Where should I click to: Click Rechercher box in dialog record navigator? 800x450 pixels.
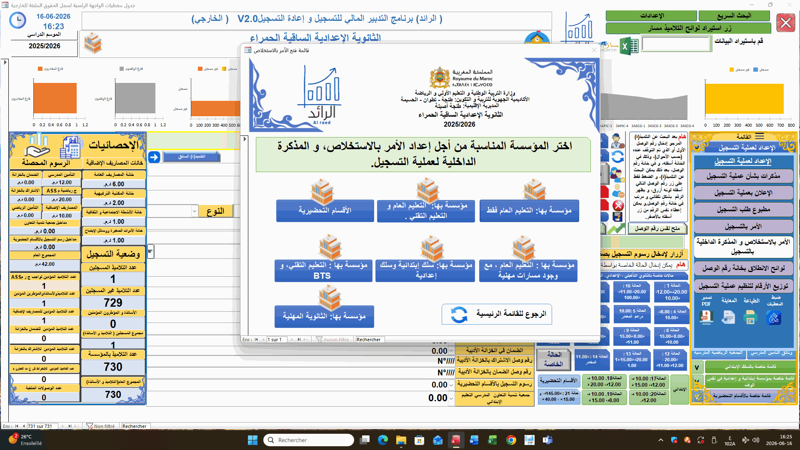370,340
